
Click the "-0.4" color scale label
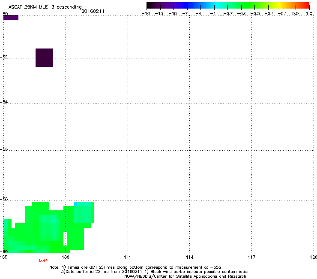tap(269, 14)
